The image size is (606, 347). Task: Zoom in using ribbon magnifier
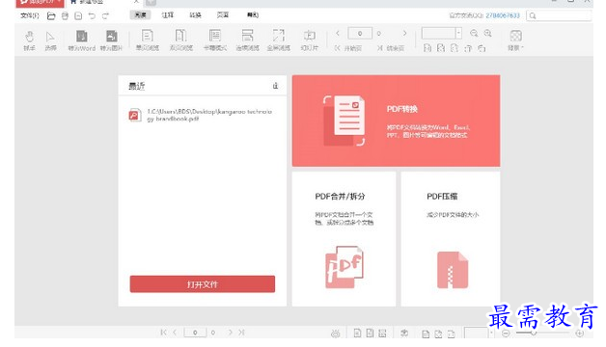(487, 33)
